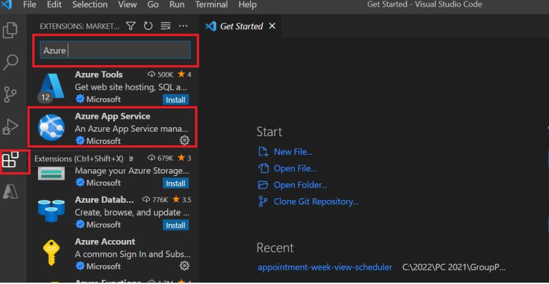Close the Get Started tab
Image resolution: width=549 pixels, height=284 pixels.
pyautogui.click(x=272, y=26)
